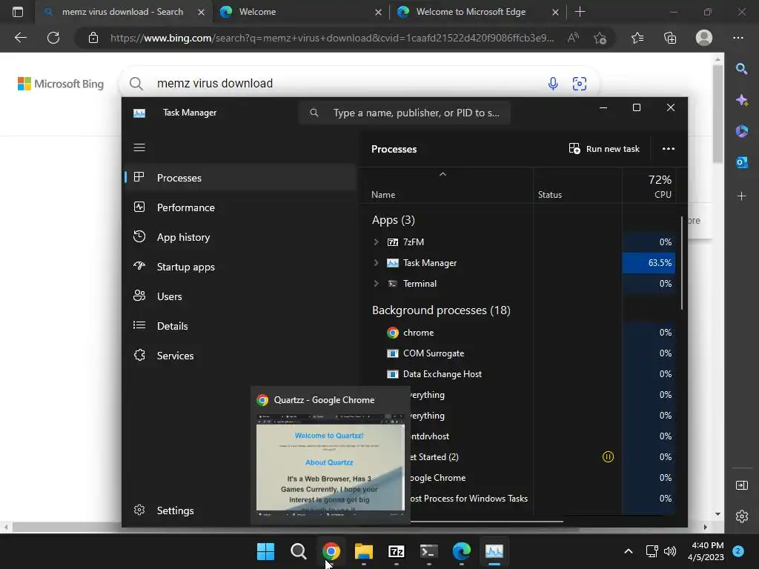Sort processes by Status column
759x569 pixels.
pos(550,195)
